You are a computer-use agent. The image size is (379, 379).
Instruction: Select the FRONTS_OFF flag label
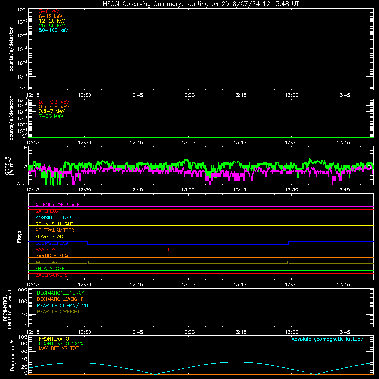click(x=50, y=268)
